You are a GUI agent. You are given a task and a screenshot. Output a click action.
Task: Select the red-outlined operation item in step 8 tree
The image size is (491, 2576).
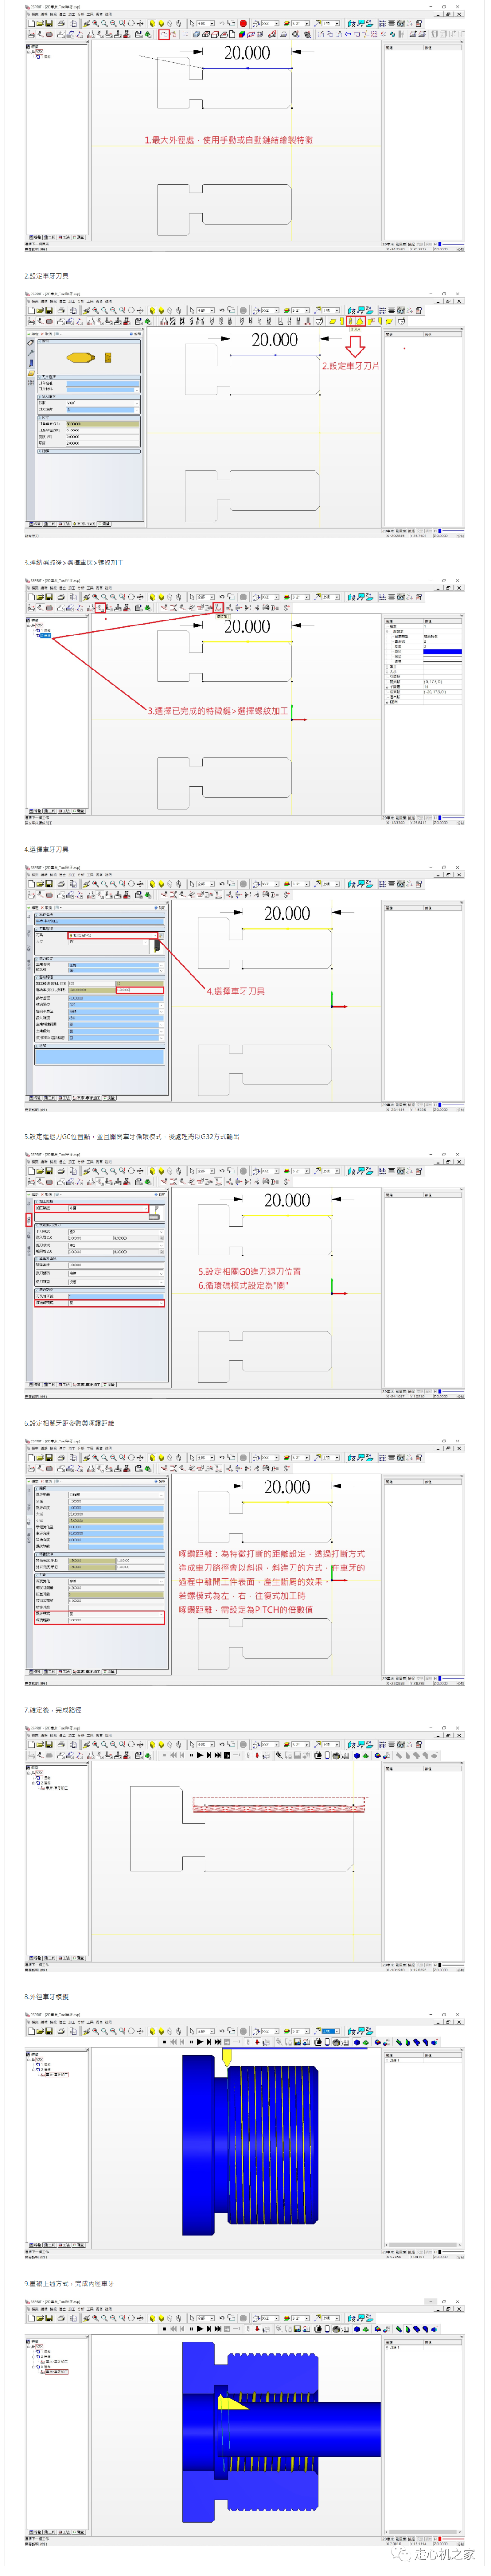[x=57, y=2075]
